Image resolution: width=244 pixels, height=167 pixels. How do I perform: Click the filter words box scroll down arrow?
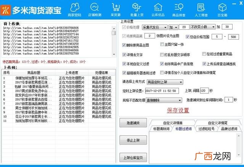[239, 155]
